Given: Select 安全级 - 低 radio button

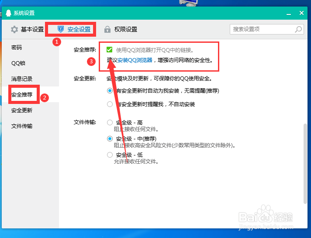Looking at the screenshot, I should (x=110, y=155).
